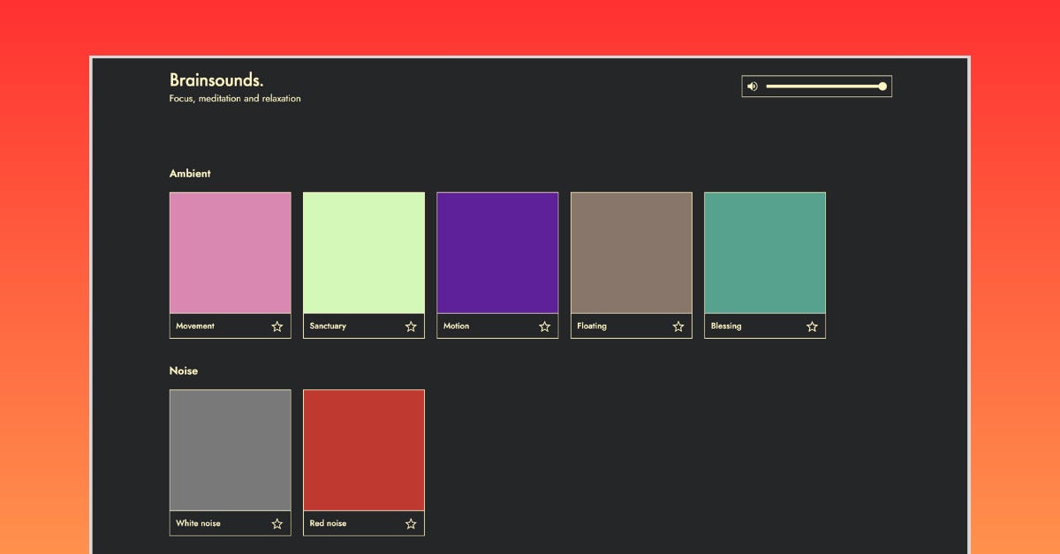Star the Motion ambient track
Viewport: 1060px width, 554px height.
[544, 326]
